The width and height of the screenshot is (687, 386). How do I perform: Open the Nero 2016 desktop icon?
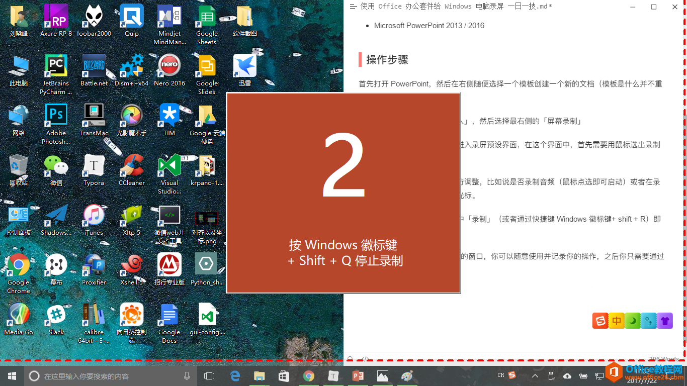tap(169, 70)
